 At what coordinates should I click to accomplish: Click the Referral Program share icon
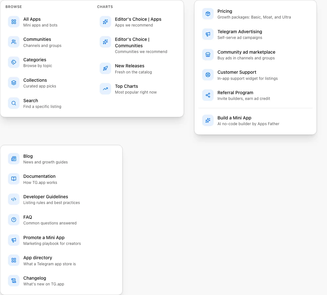(x=208, y=95)
